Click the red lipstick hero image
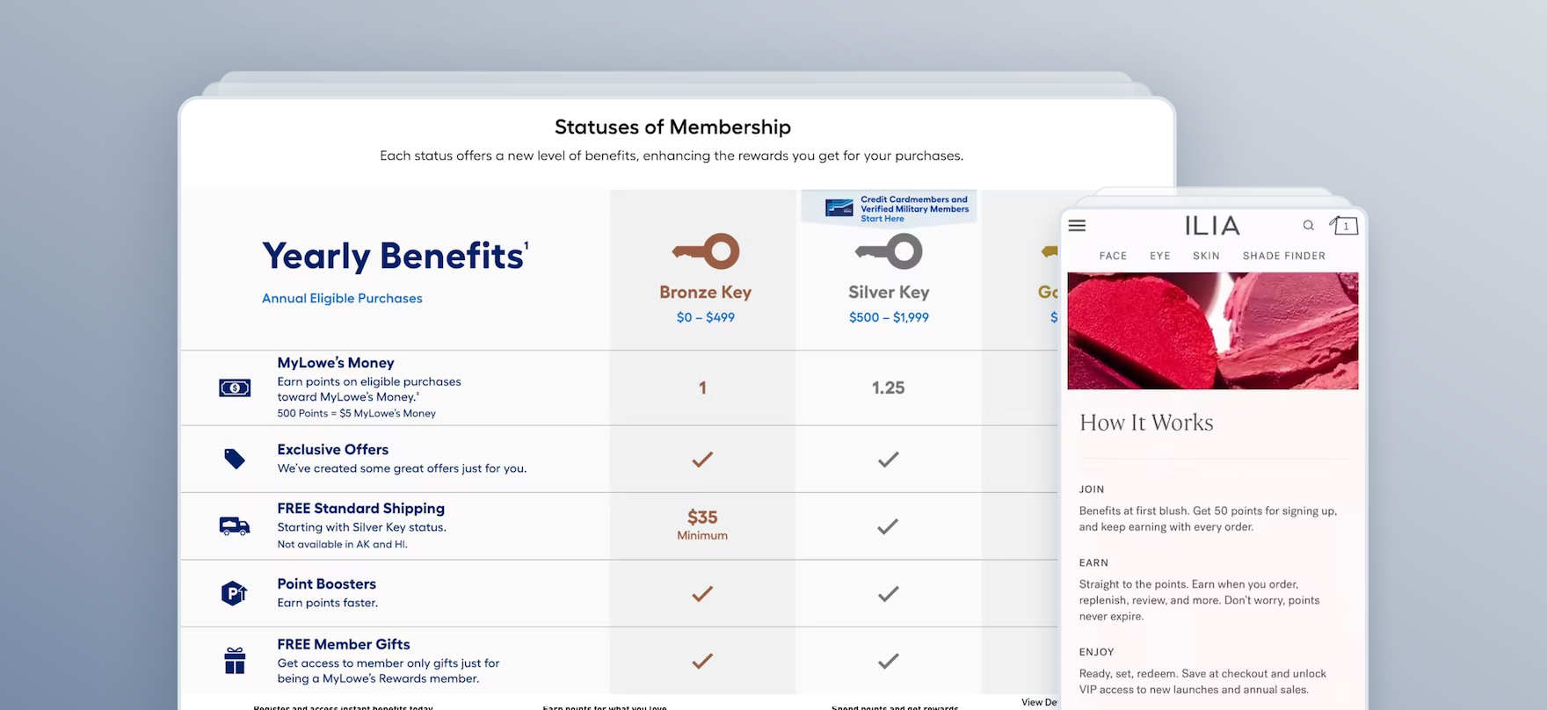 [1212, 330]
